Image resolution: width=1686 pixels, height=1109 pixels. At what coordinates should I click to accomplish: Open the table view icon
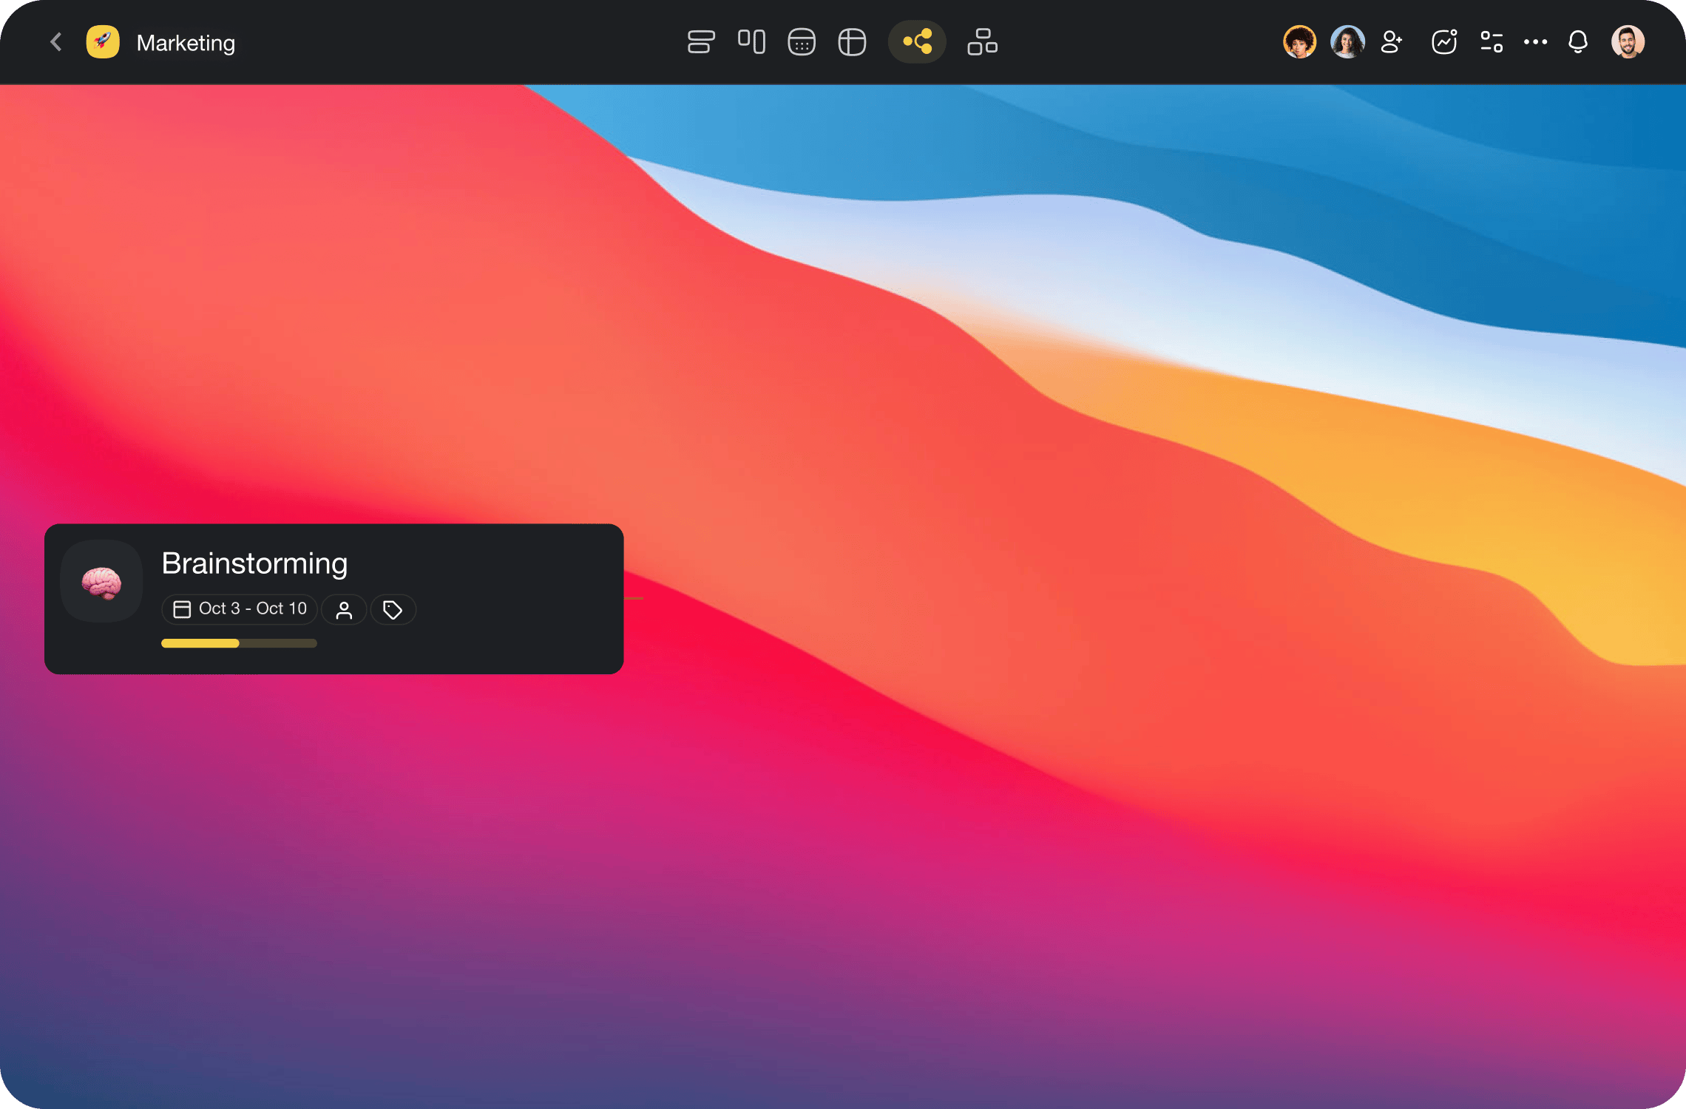point(852,42)
